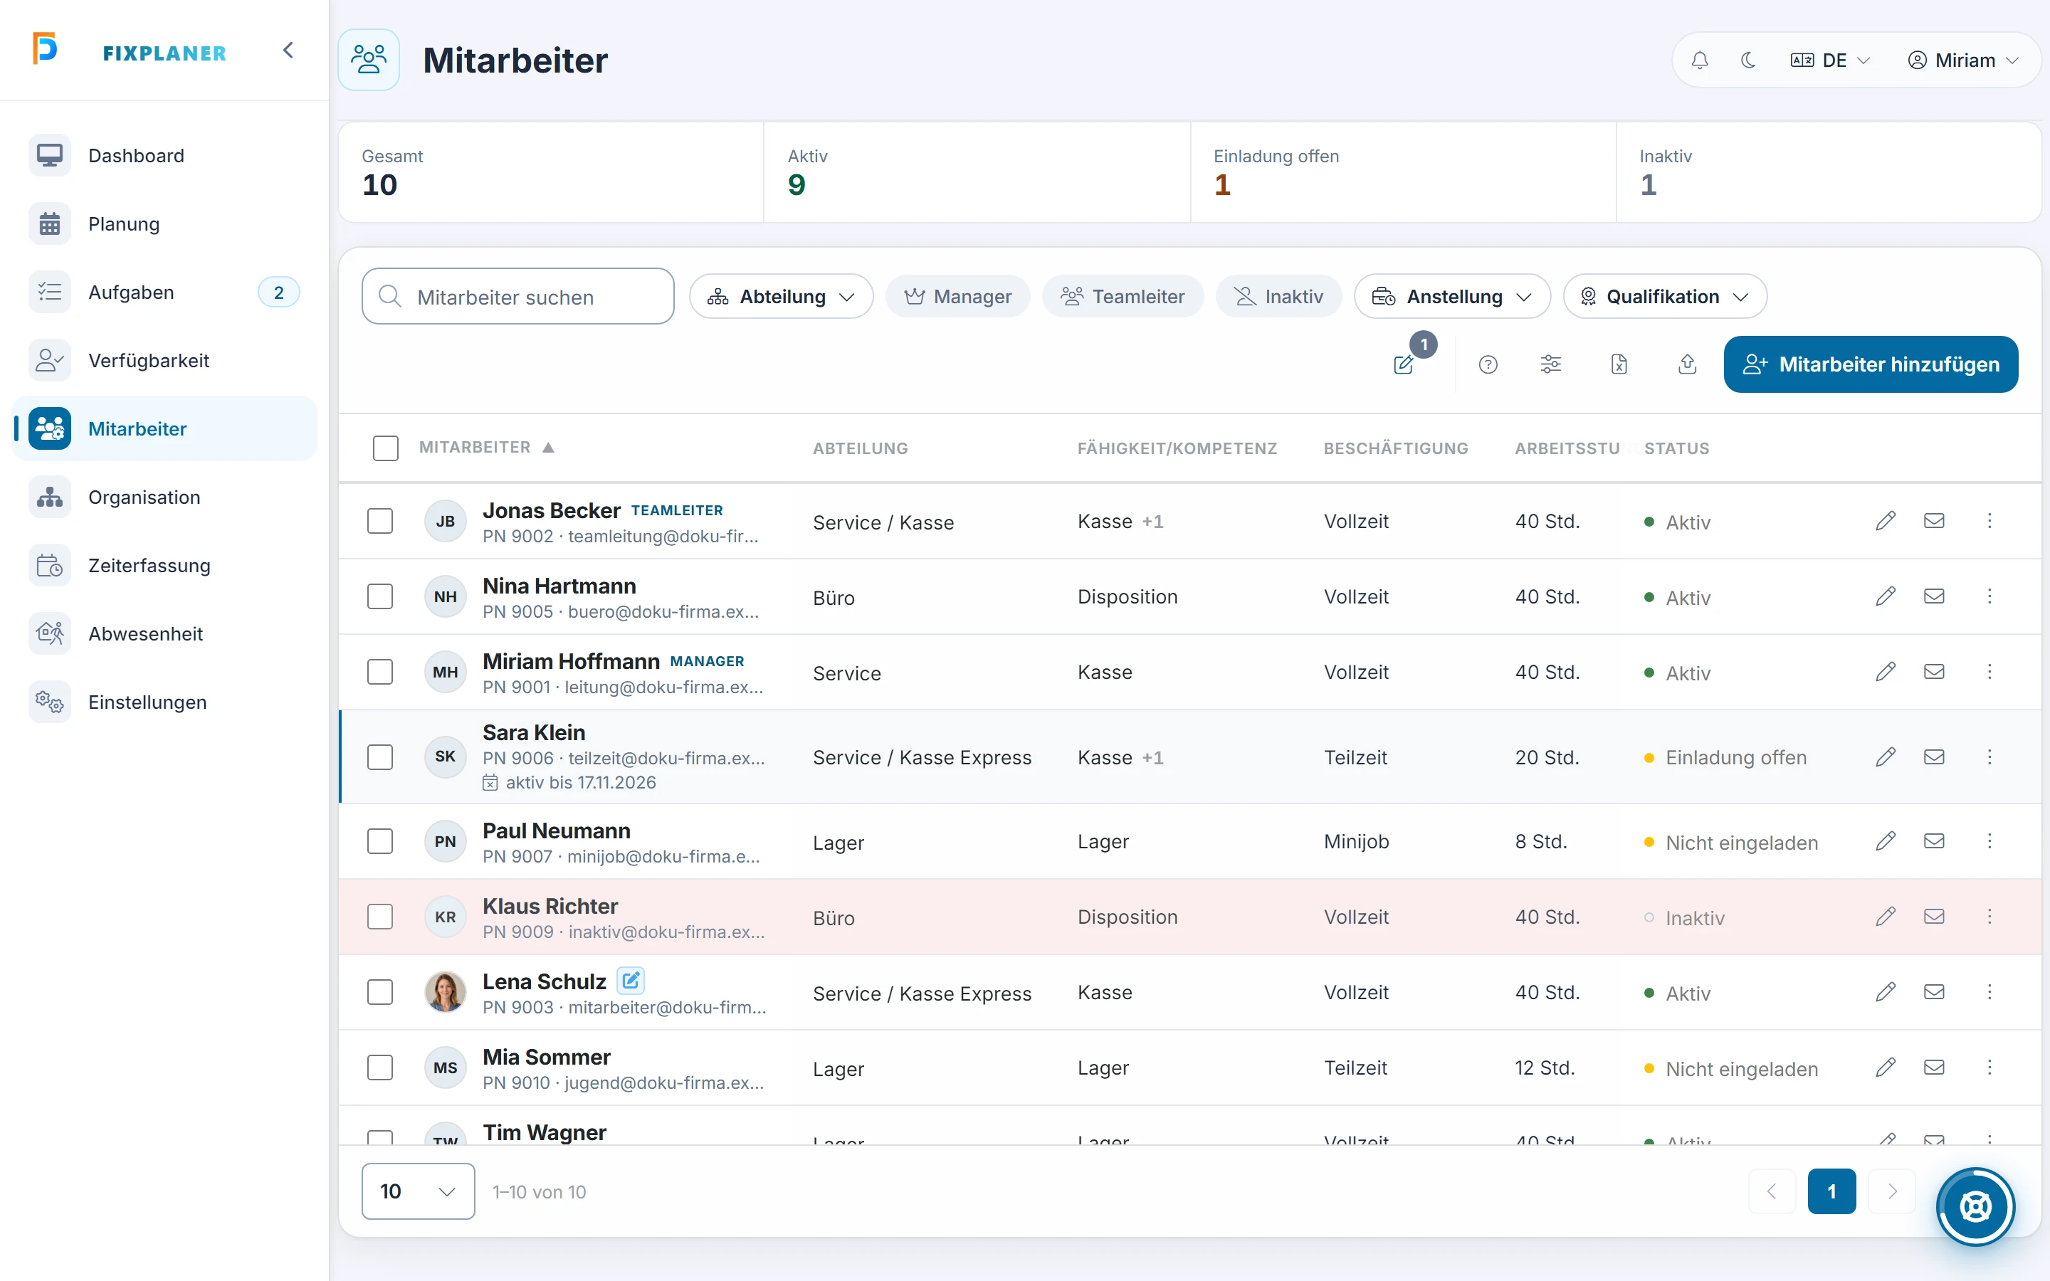Screen dimensions: 2050x1281
Task: Open Zeiterfassung in sidebar
Action: 165,565
